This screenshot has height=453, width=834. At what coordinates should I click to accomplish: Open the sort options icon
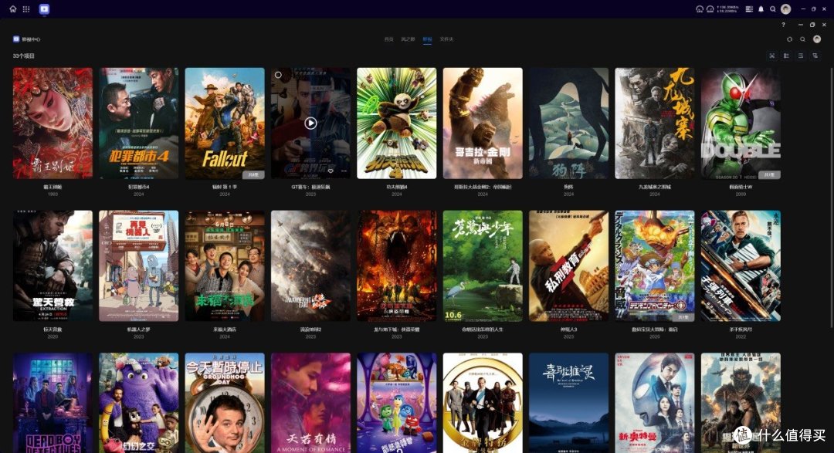[x=801, y=56]
